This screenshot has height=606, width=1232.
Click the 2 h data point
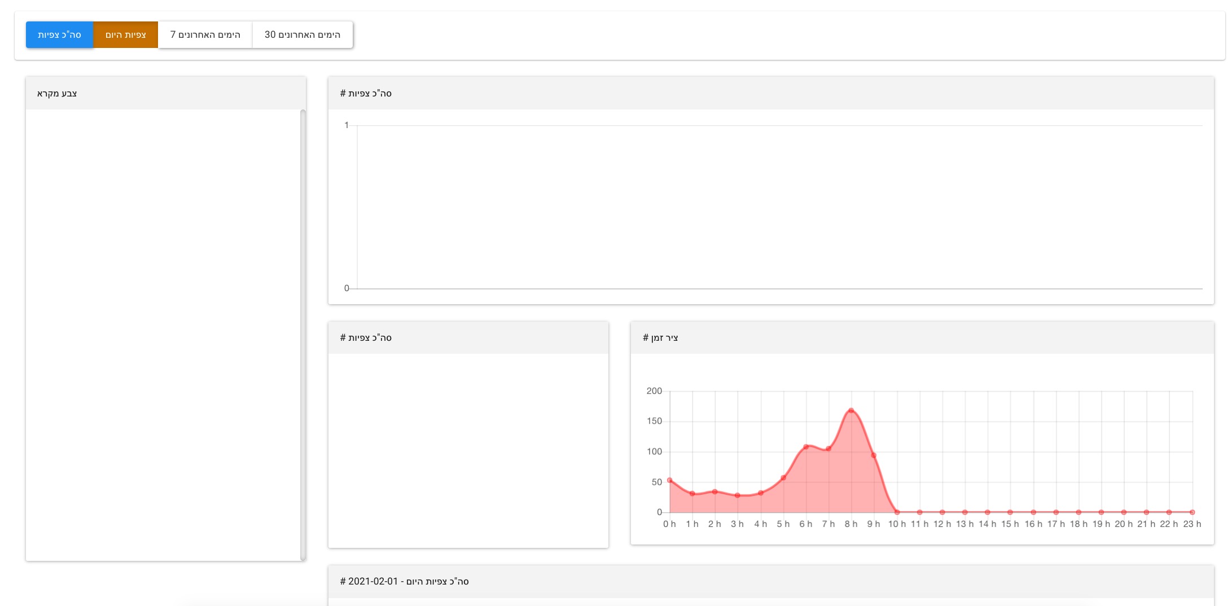[715, 491]
